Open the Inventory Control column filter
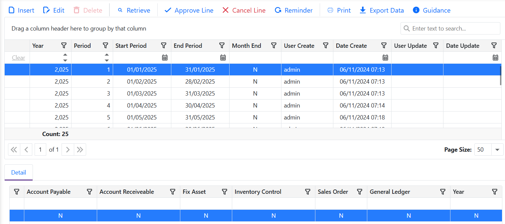 point(308,191)
